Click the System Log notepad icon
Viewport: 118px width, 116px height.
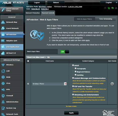click(3, 108)
